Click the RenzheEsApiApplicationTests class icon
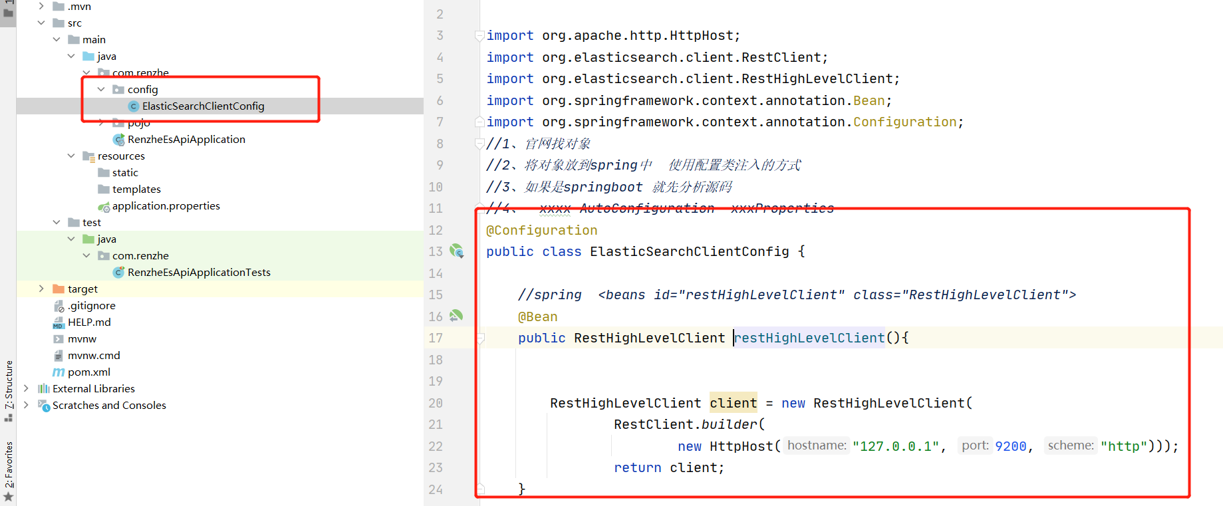Viewport: 1223px width, 506px height. [x=119, y=273]
